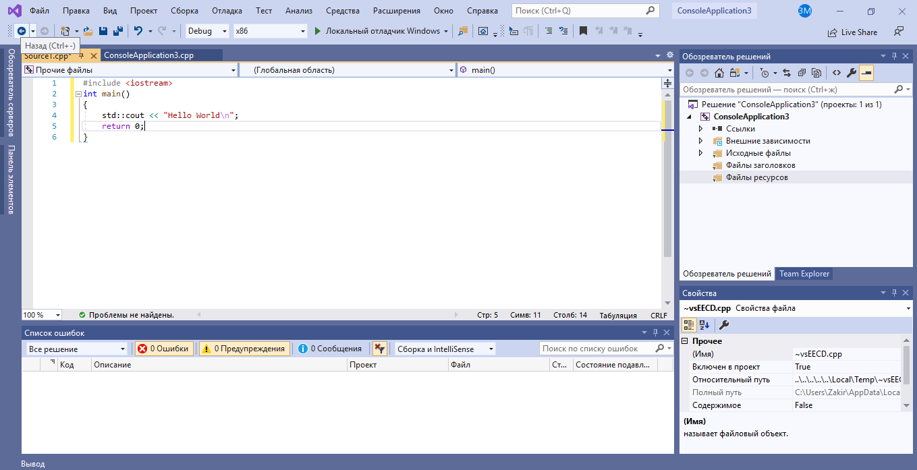Image resolution: width=917 pixels, height=470 pixels.
Task: Click the green Start debugging play icon
Action: point(318,31)
